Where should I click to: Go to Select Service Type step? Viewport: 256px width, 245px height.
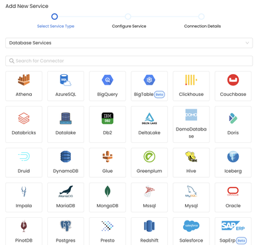[x=56, y=26]
